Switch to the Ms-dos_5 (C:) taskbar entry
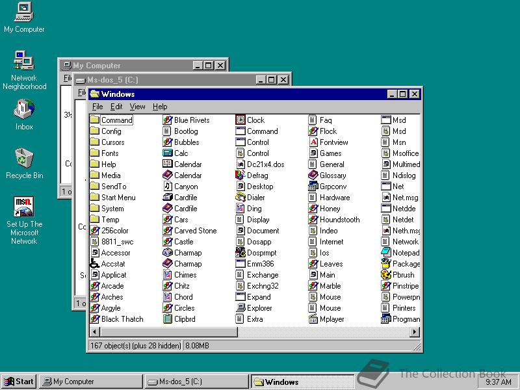The width and height of the screenshot is (520, 390). click(195, 381)
